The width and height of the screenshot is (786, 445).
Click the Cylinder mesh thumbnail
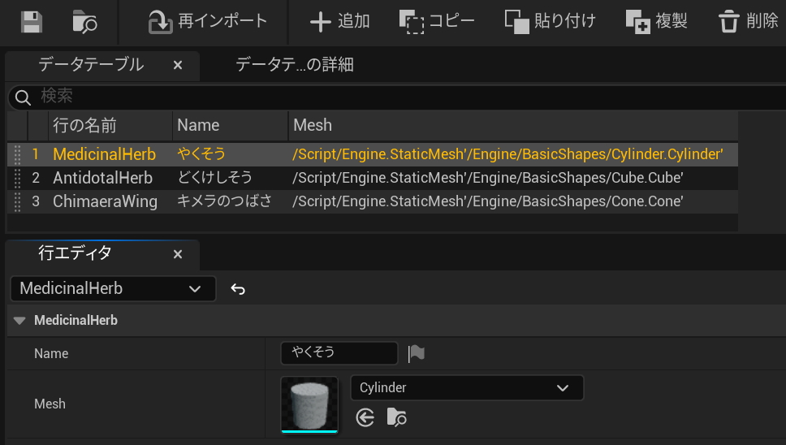[x=309, y=404]
